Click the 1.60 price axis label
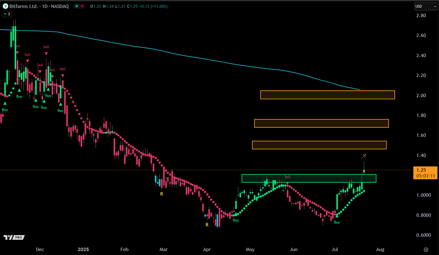The width and height of the screenshot is (439, 255). (420, 135)
